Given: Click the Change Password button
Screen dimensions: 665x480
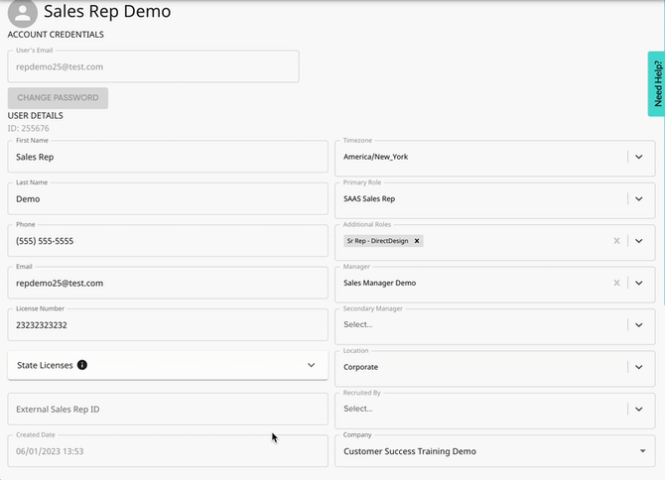Looking at the screenshot, I should pos(58,98).
